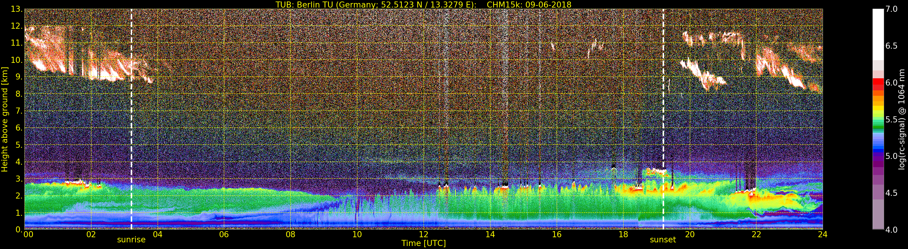Click the '18' time tick label

tap(623, 234)
